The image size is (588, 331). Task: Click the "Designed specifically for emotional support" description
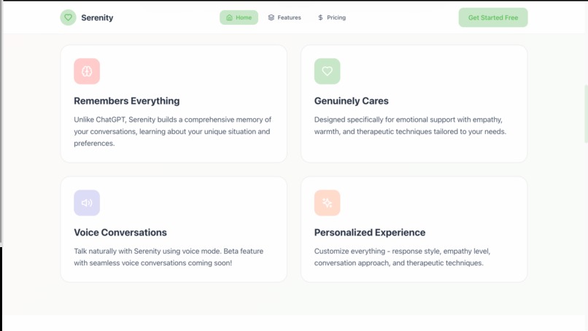[410, 125]
